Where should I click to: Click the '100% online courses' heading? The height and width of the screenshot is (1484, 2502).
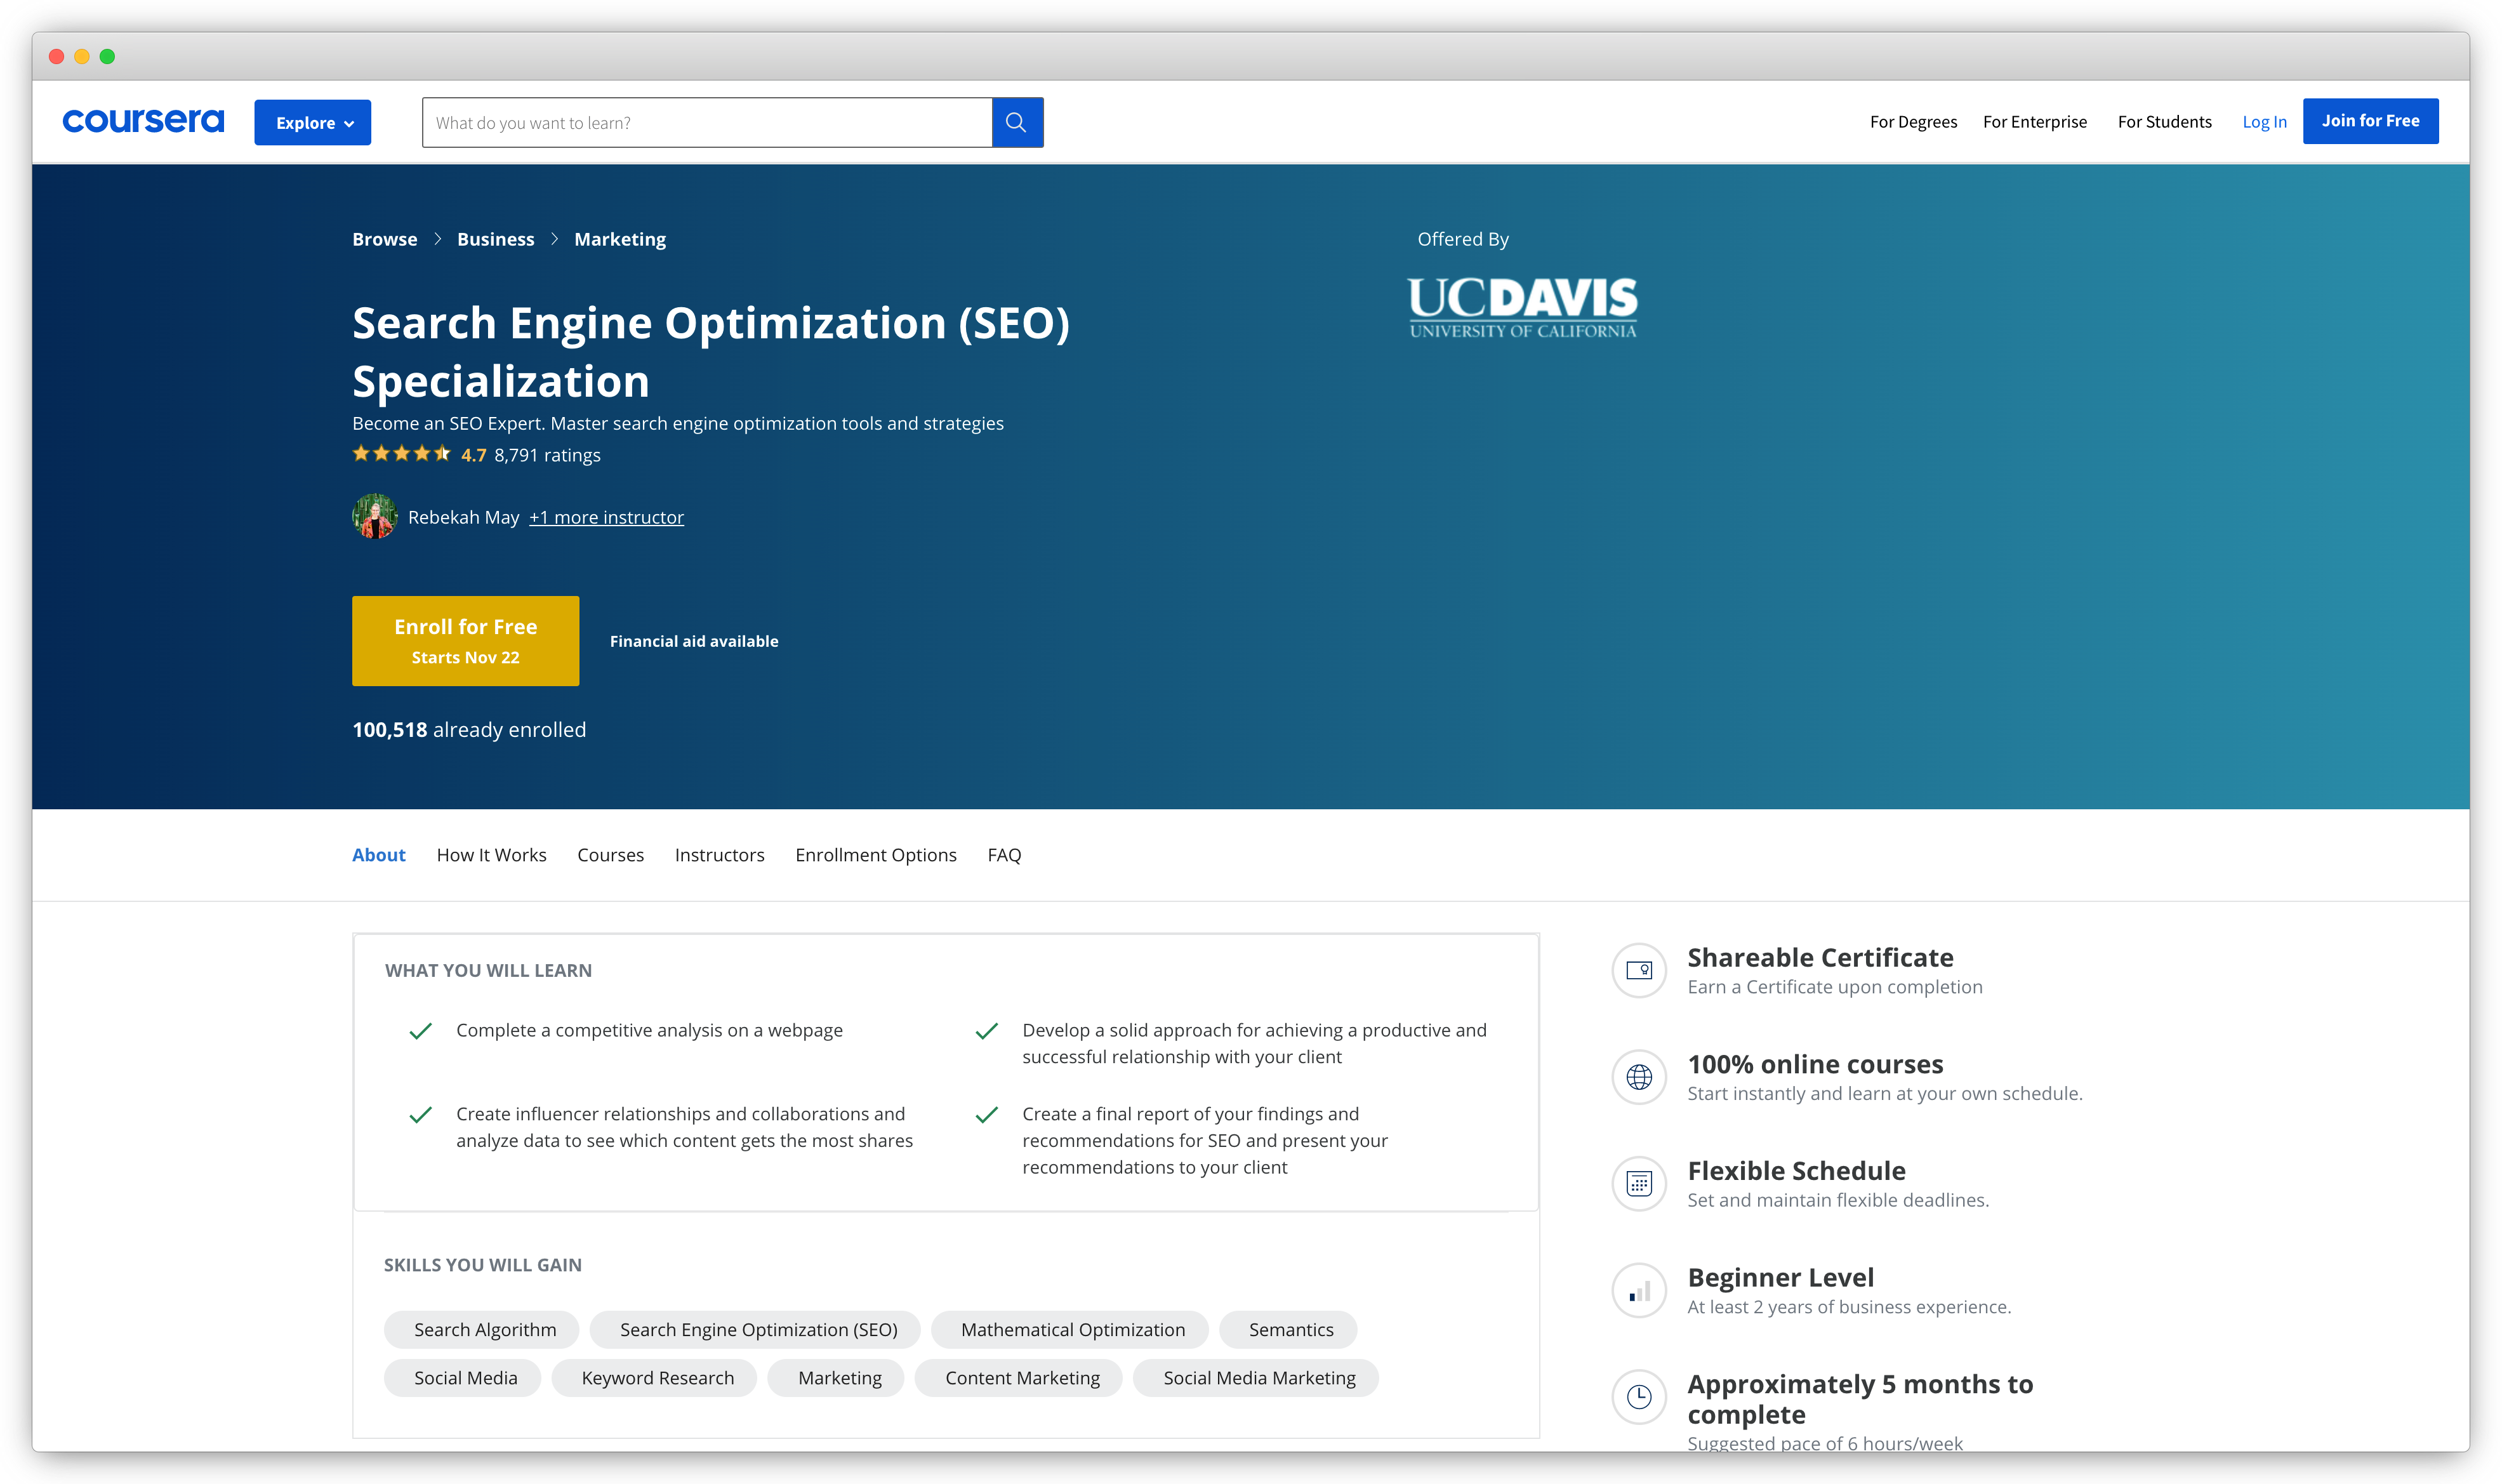click(1815, 1064)
